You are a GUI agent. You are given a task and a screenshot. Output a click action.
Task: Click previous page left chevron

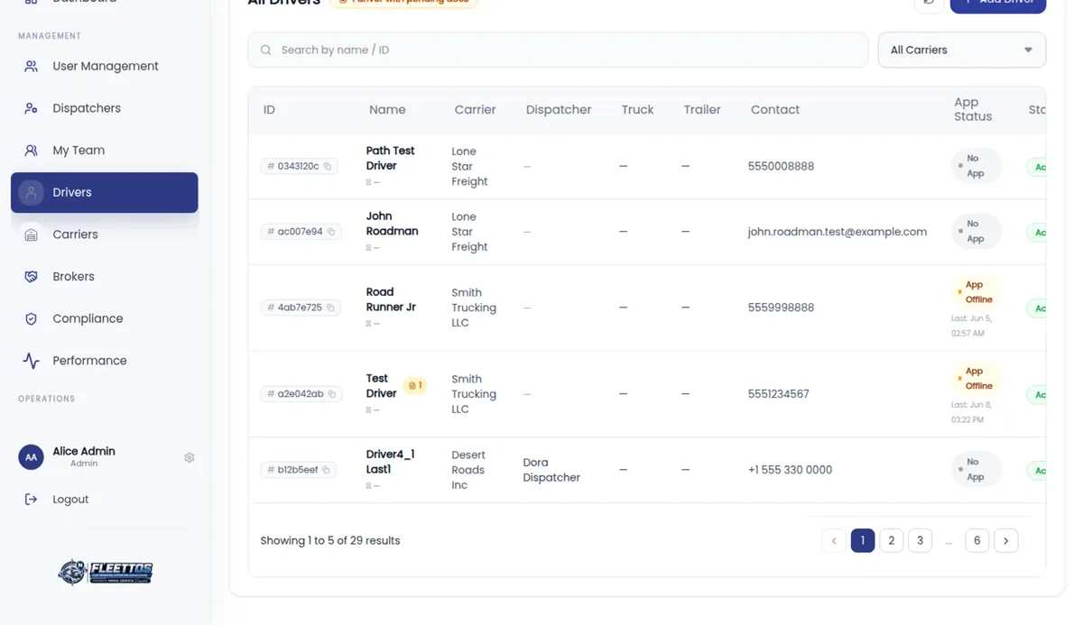pyautogui.click(x=834, y=540)
